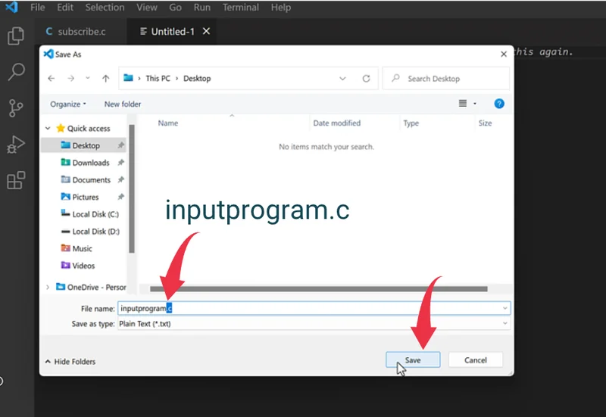Open the Search icon in activity bar
The height and width of the screenshot is (417, 606).
coord(16,72)
